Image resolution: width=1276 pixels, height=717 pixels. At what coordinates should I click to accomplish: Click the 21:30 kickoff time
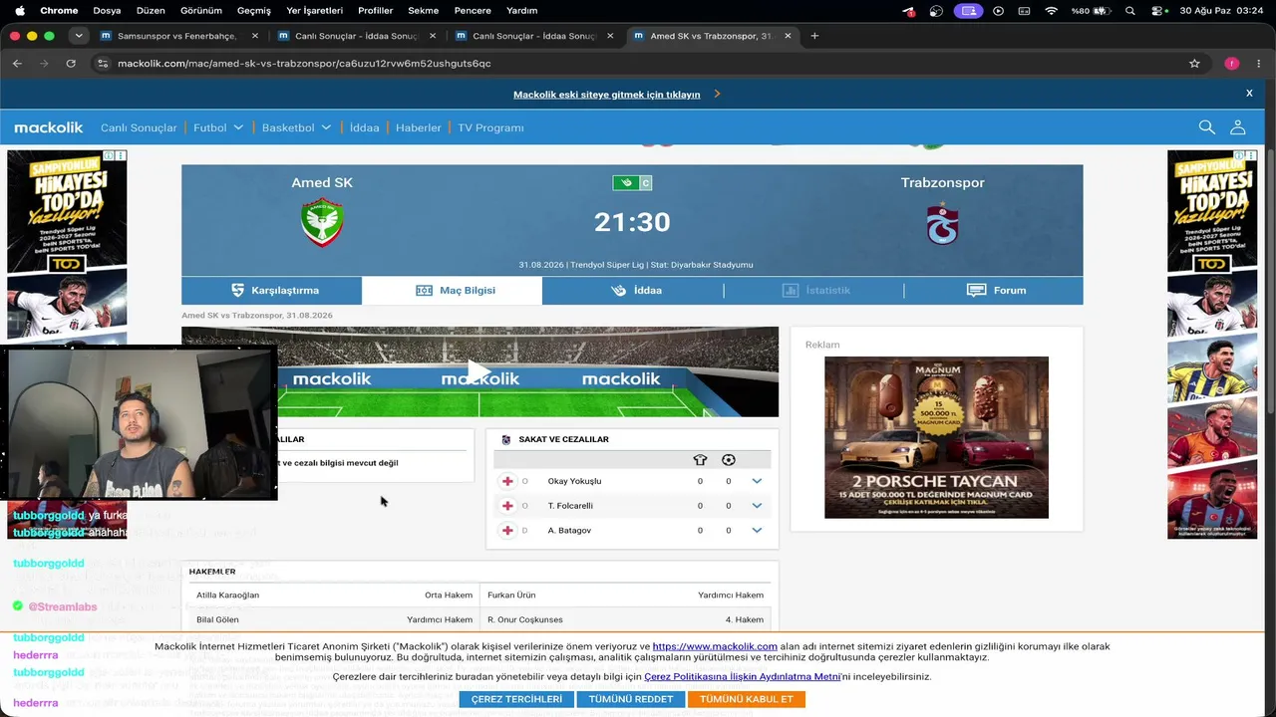tap(632, 222)
